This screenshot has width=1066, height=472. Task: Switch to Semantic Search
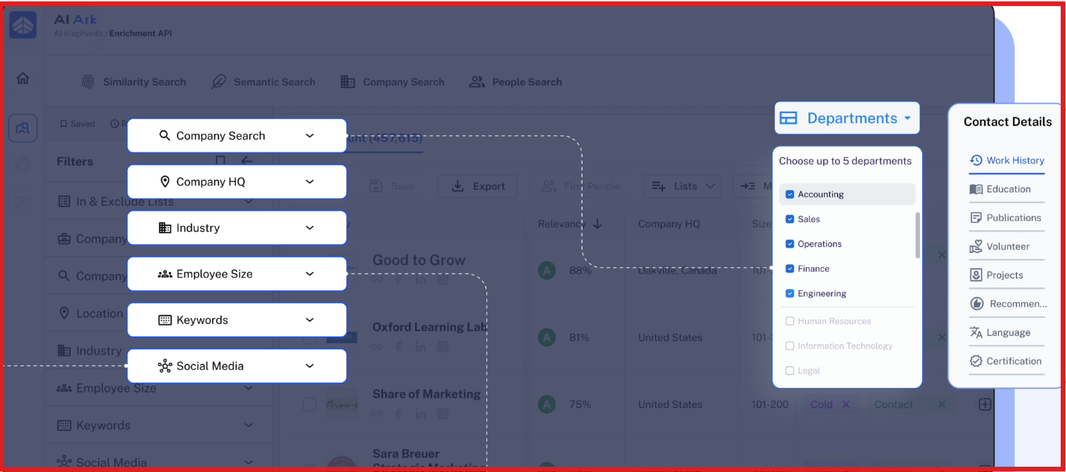pyautogui.click(x=275, y=82)
